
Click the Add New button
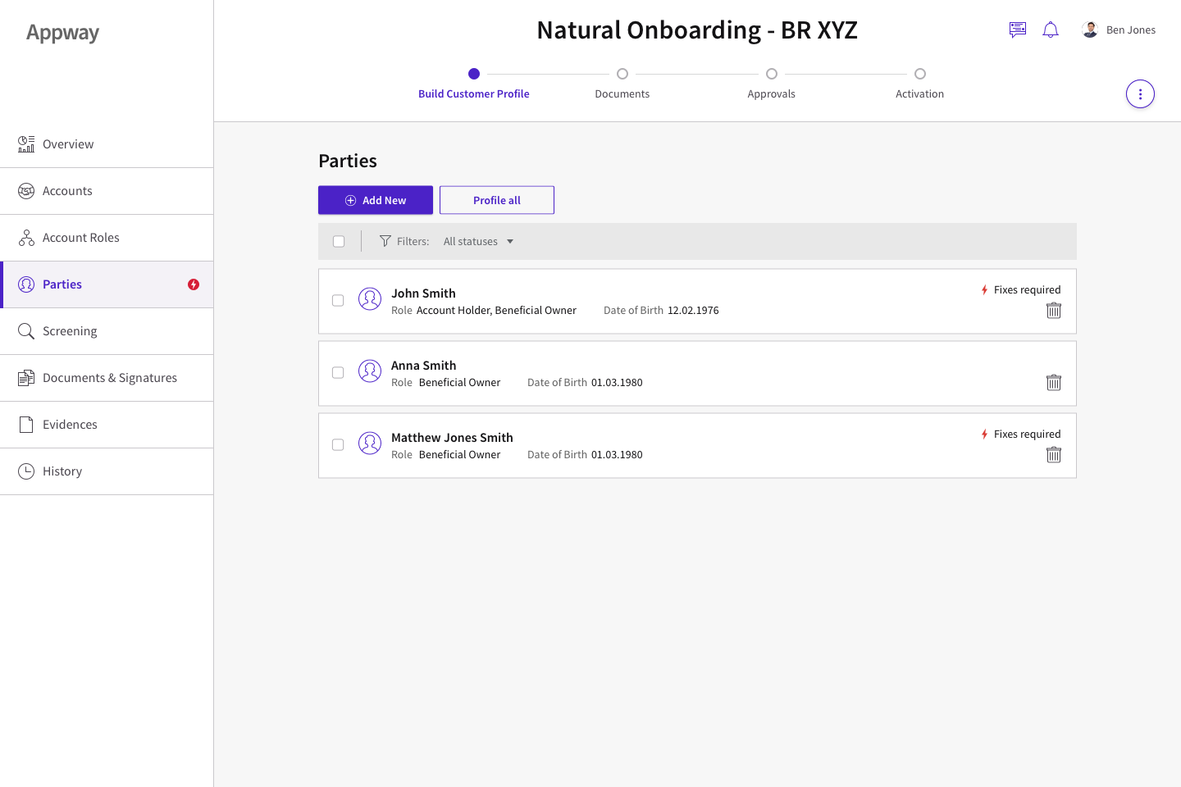click(376, 200)
